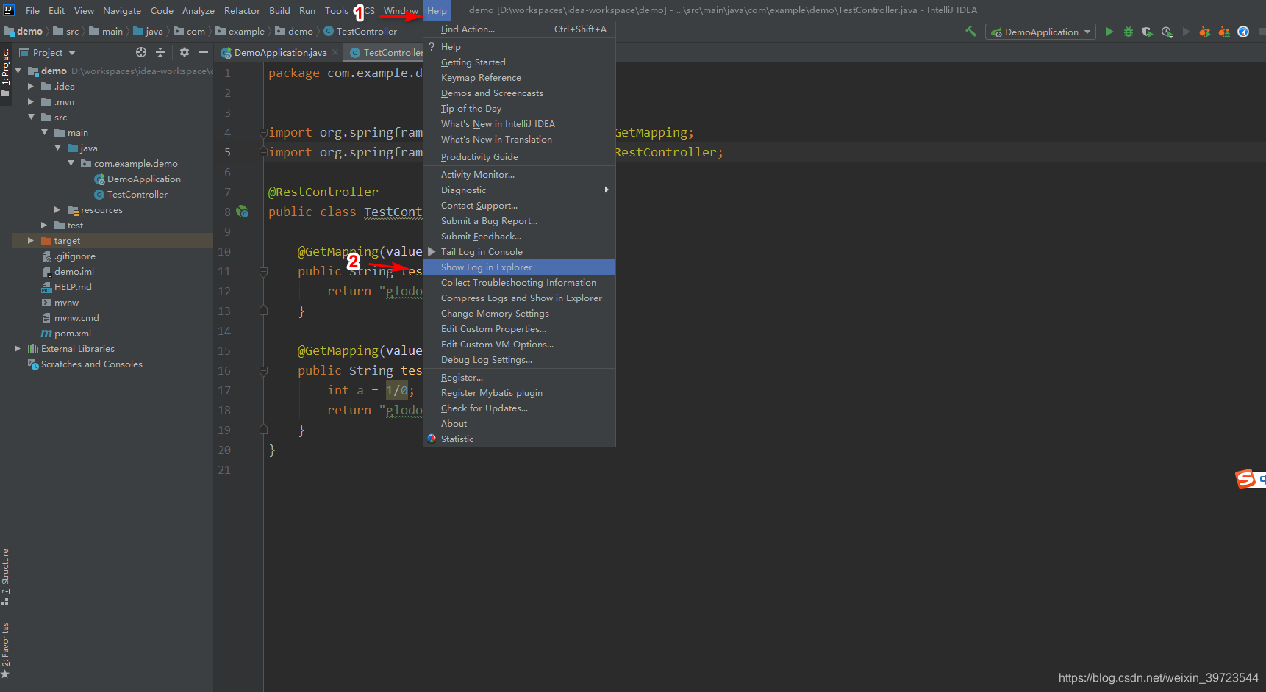
Task: Switch to the DemoApplication.java editor tab
Action: coord(279,52)
